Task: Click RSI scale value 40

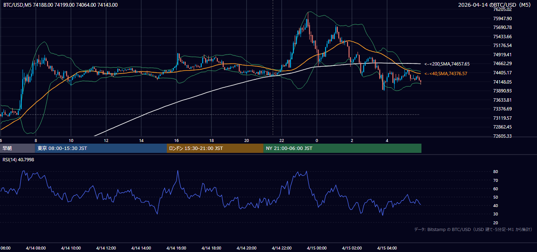Action: click(496, 205)
